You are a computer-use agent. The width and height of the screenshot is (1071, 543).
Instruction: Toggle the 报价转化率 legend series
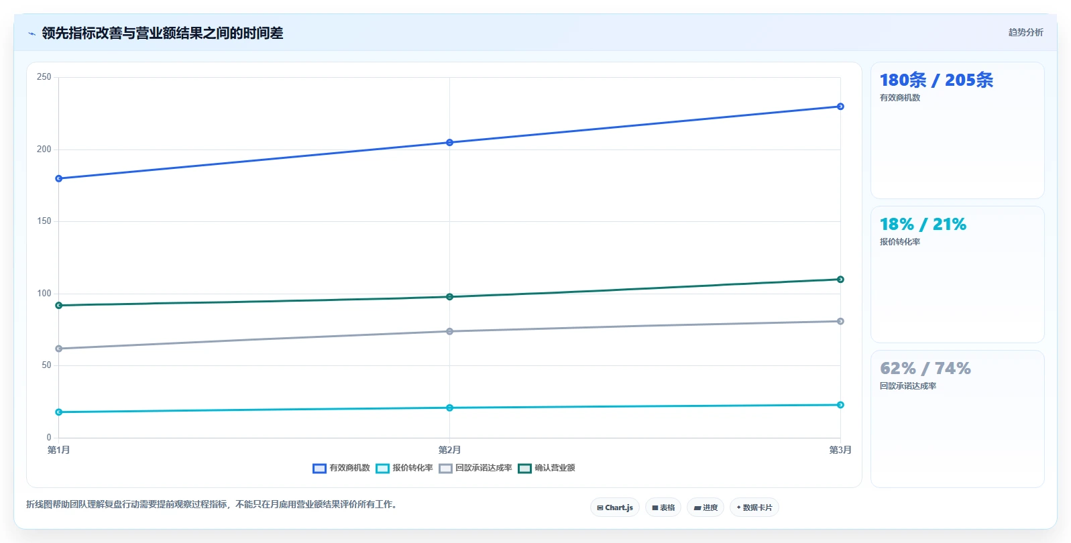pyautogui.click(x=404, y=468)
